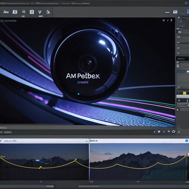Image resolution: width=189 pixels, height=189 pixels.
Task: Select the V-shaped tool in top toolbar
Action: click(40, 12)
